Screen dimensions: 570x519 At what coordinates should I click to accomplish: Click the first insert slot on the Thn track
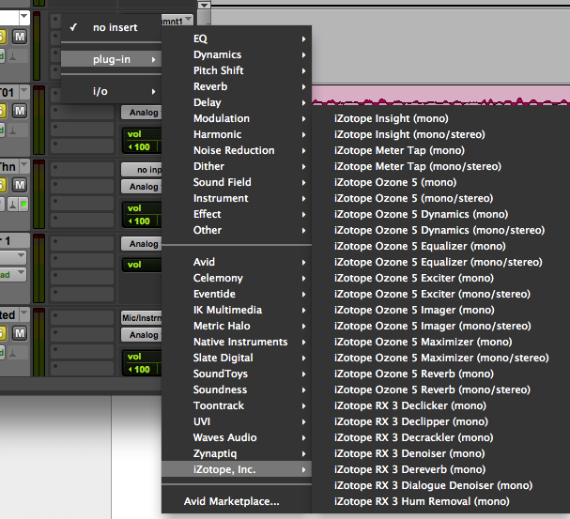click(83, 168)
